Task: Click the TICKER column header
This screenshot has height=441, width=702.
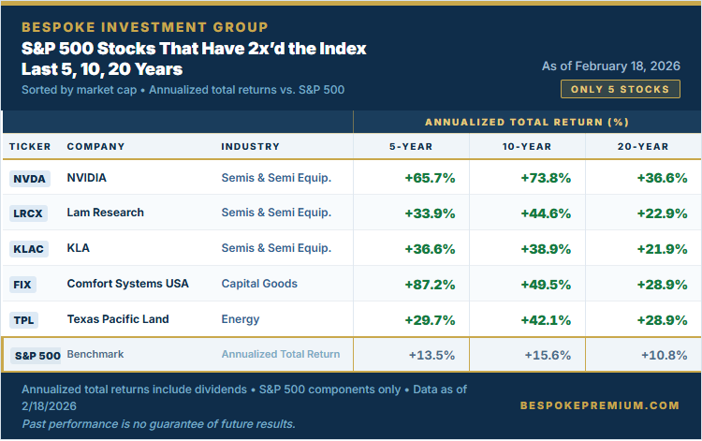Action: (x=30, y=147)
